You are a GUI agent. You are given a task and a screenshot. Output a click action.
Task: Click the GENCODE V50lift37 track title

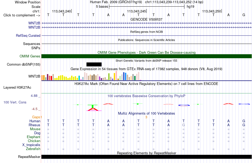(146, 19)
